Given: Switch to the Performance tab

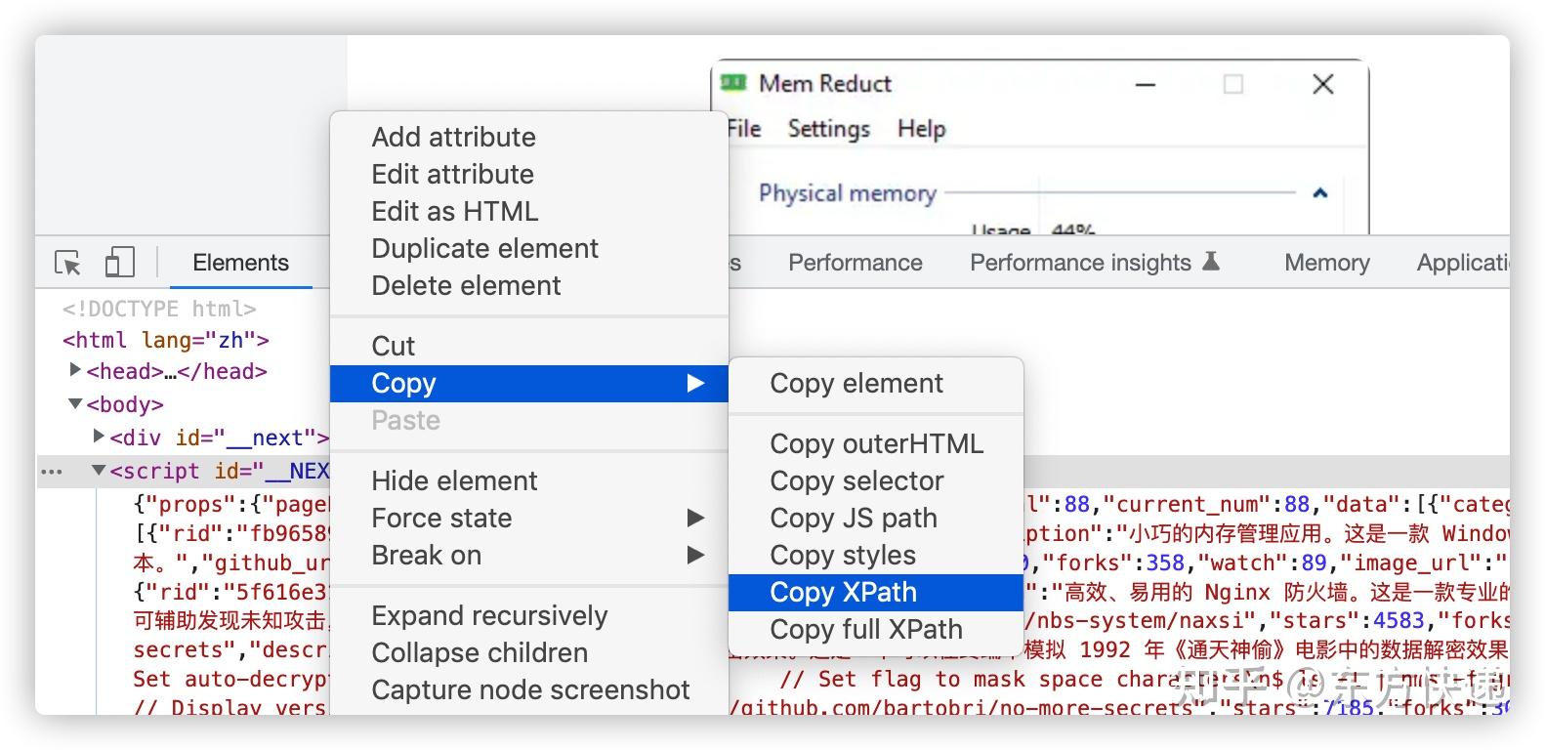Looking at the screenshot, I should [x=855, y=263].
